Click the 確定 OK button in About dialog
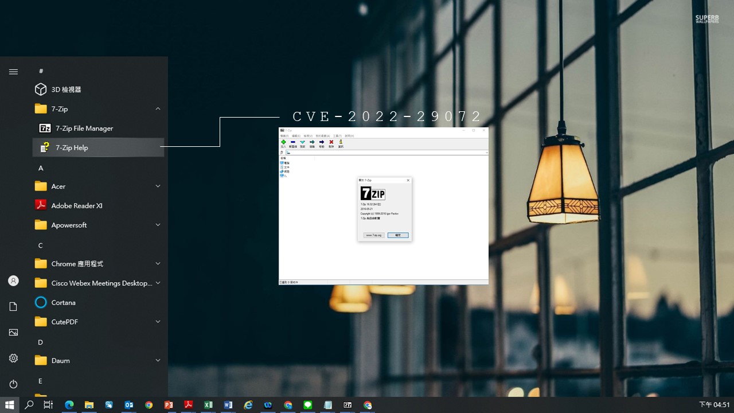The height and width of the screenshot is (413, 734). [x=398, y=235]
